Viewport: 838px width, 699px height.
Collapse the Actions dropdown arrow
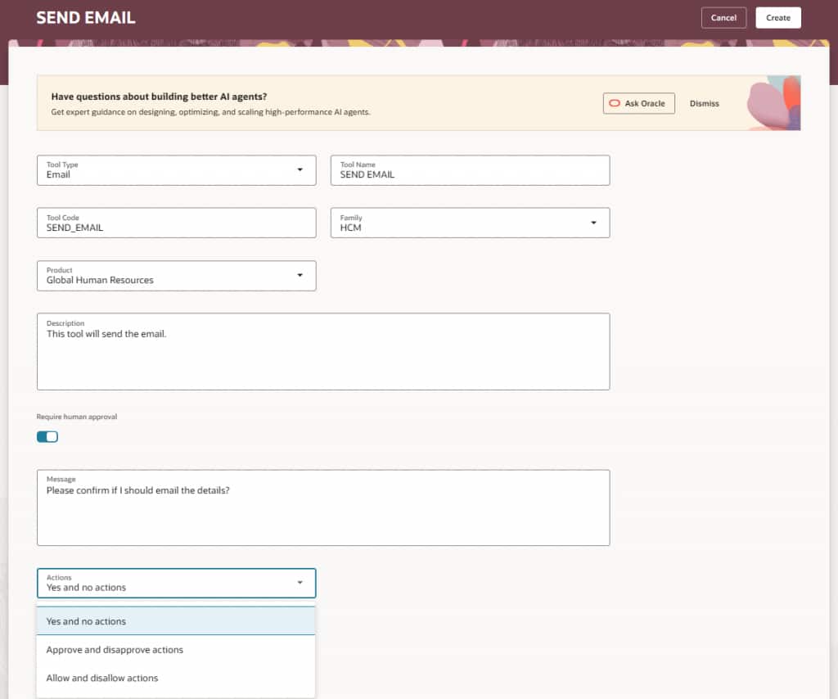coord(300,583)
